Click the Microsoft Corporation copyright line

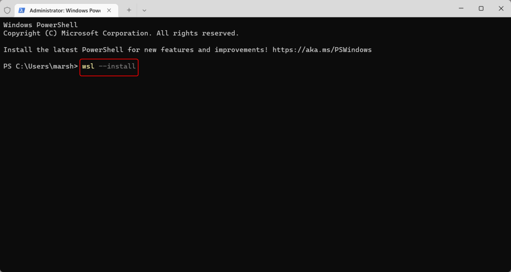click(121, 33)
